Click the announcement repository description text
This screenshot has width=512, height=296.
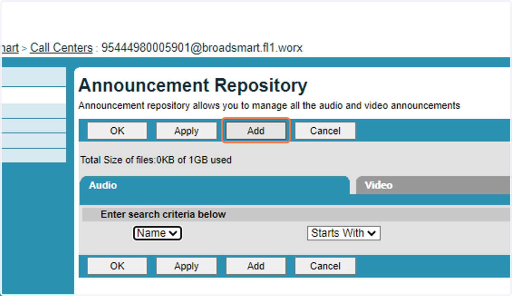269,106
